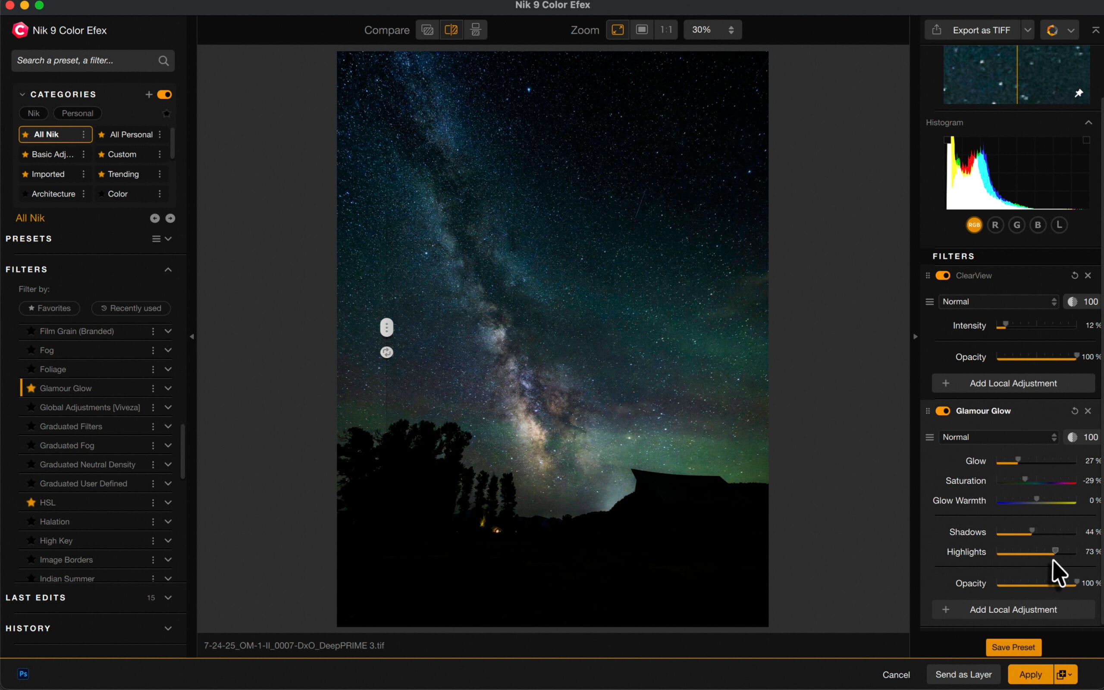Open All Nik category options dots

click(84, 135)
